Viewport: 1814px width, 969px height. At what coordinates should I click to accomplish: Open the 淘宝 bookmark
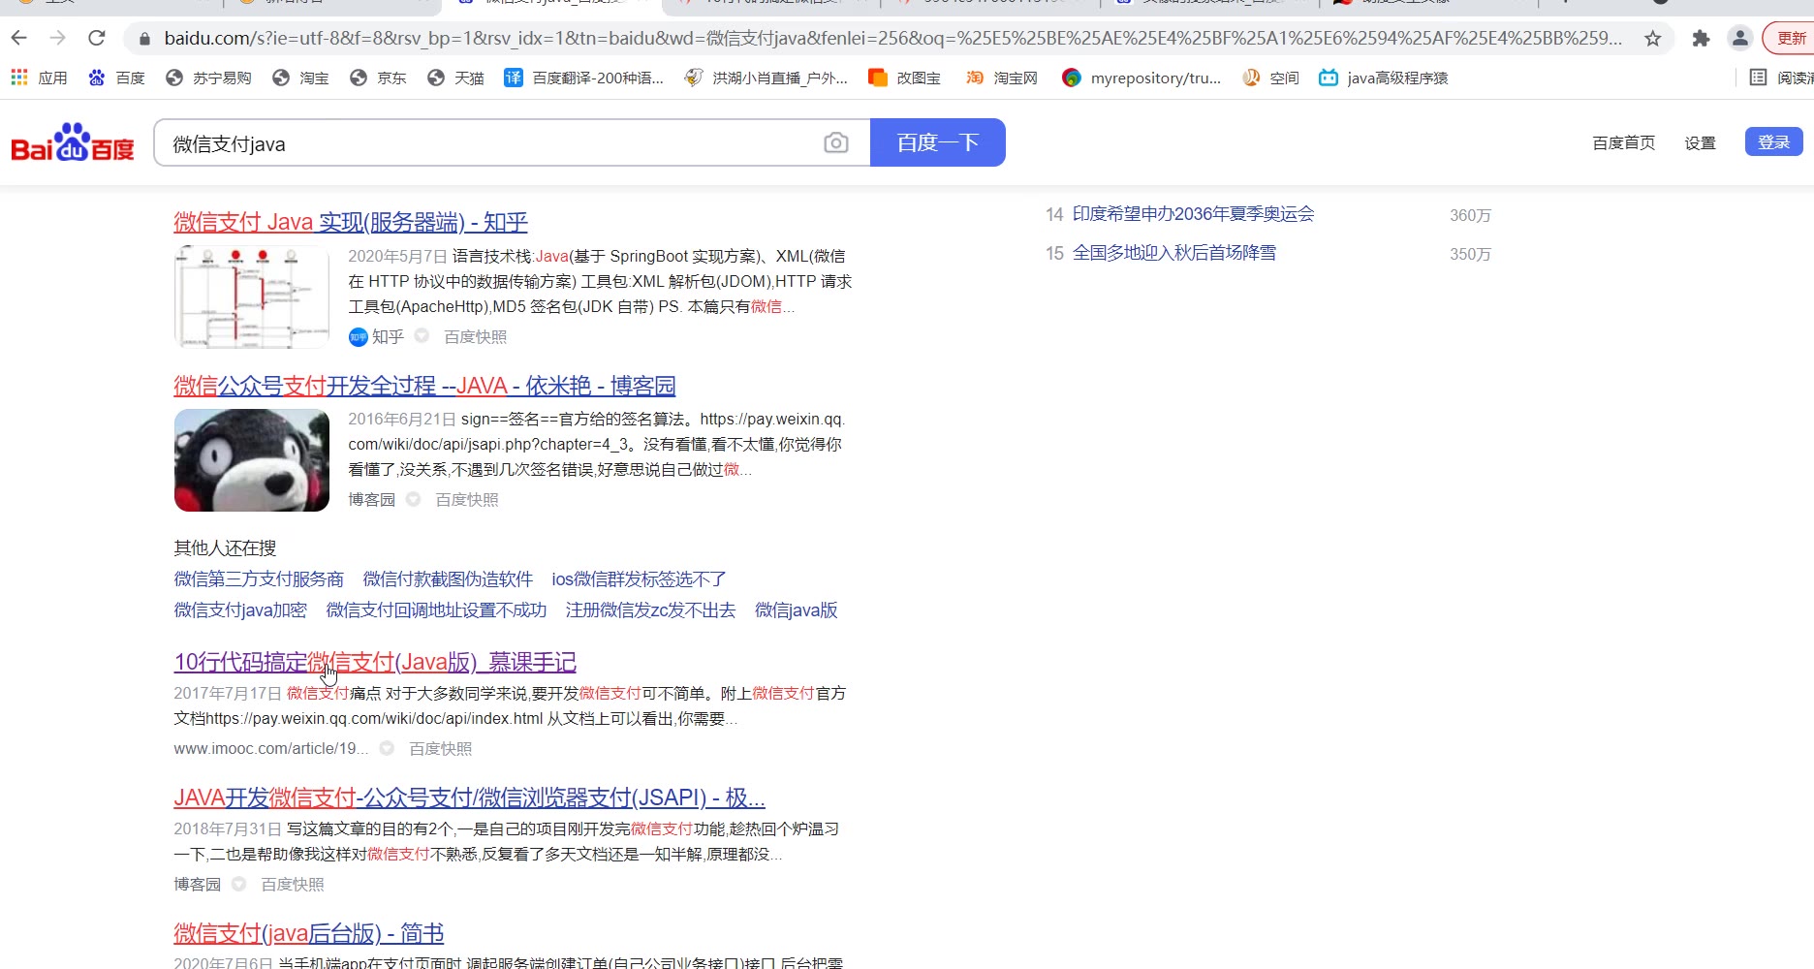[300, 78]
